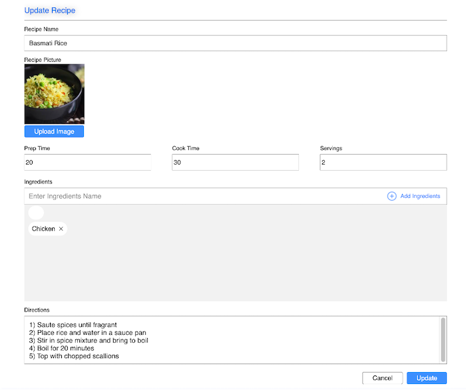Click the Prep Time field showing 20
Viewport: 466px width, 390px height.
[88, 162]
